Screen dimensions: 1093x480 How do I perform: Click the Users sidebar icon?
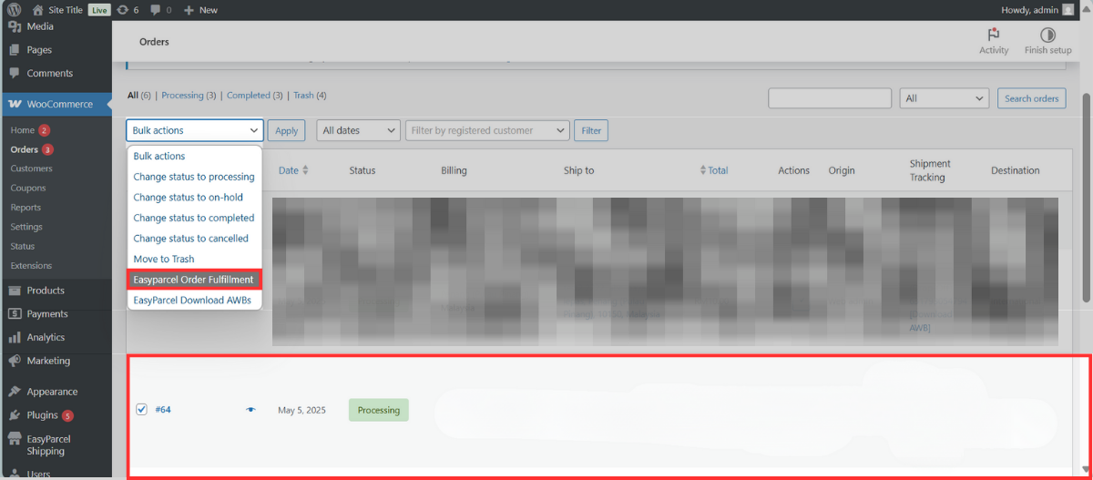15,475
